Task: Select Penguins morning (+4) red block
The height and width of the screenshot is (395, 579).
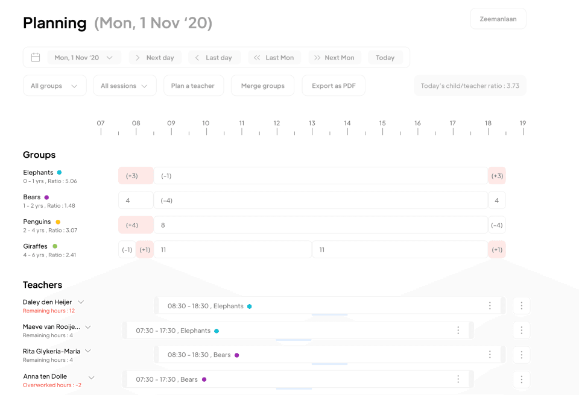Action: [x=136, y=225]
